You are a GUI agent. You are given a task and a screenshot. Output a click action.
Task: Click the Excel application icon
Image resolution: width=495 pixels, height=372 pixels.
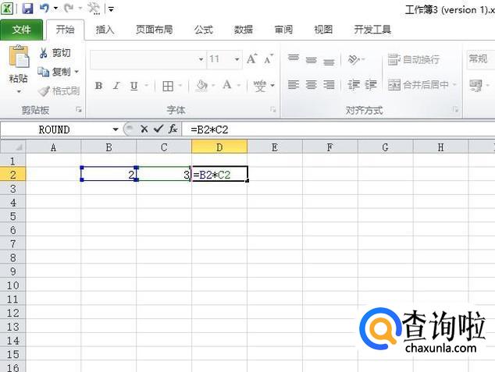[x=7, y=8]
